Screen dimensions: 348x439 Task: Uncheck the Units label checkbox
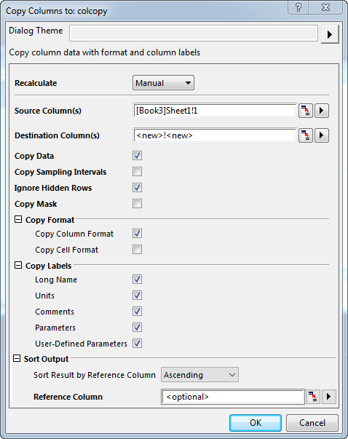pos(137,296)
